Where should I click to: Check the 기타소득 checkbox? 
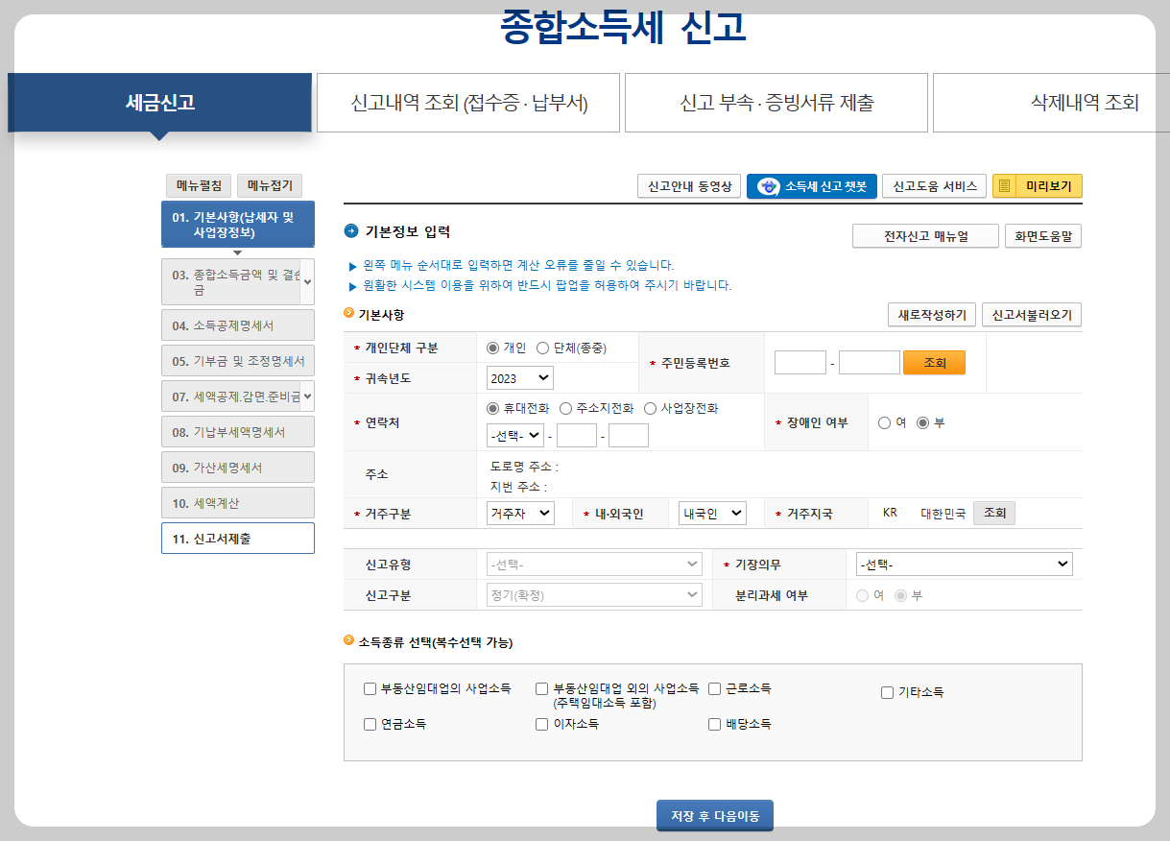pos(888,692)
